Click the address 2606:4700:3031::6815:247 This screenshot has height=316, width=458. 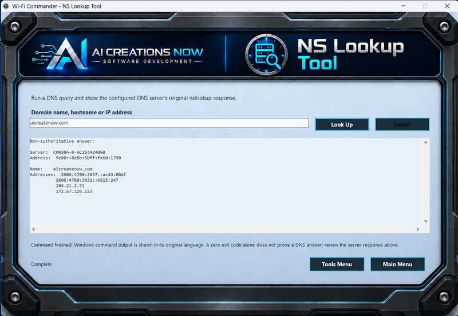pos(87,180)
